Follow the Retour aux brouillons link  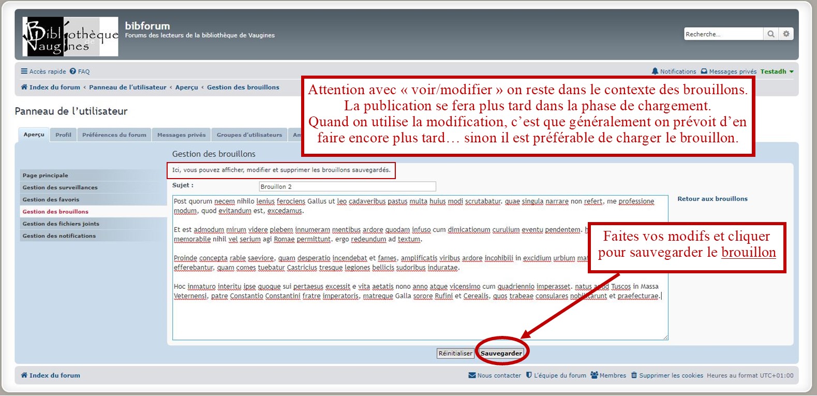tap(712, 199)
